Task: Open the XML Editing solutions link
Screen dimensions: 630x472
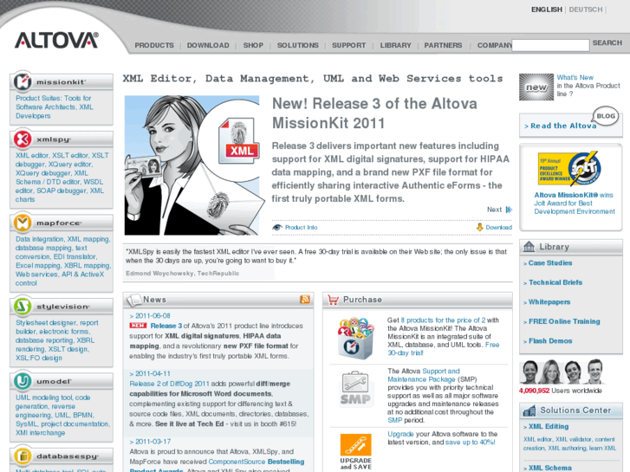Action: [549, 427]
